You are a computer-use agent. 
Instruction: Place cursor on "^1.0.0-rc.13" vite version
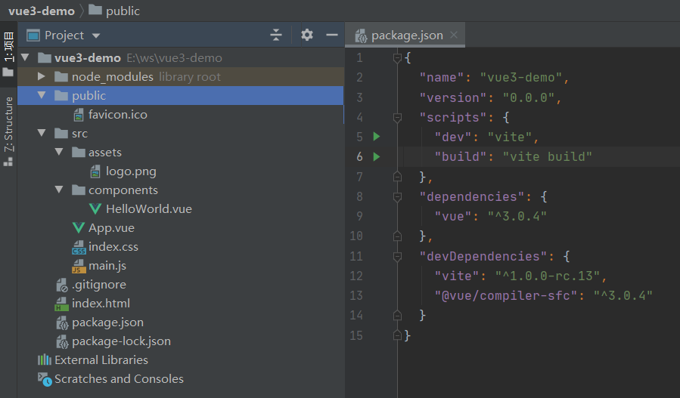click(x=548, y=276)
